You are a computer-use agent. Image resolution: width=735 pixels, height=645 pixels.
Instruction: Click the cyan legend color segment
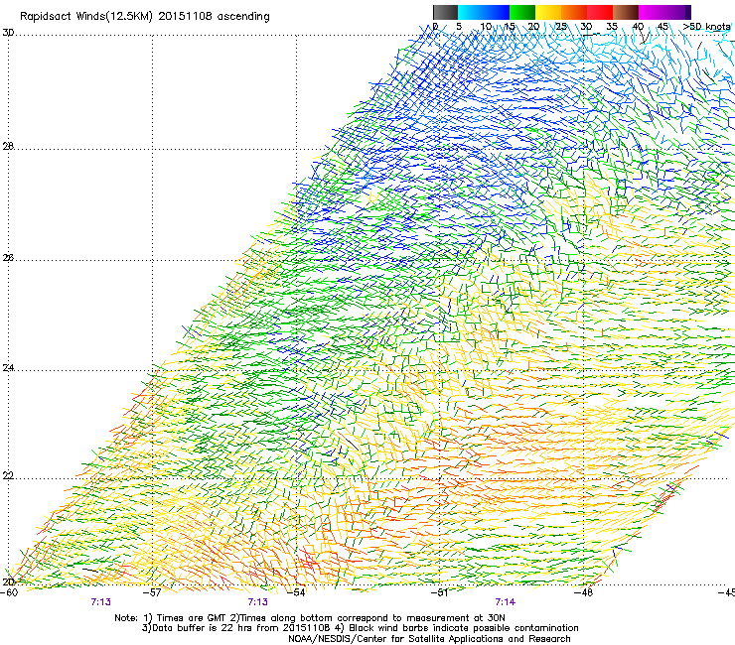click(x=471, y=12)
